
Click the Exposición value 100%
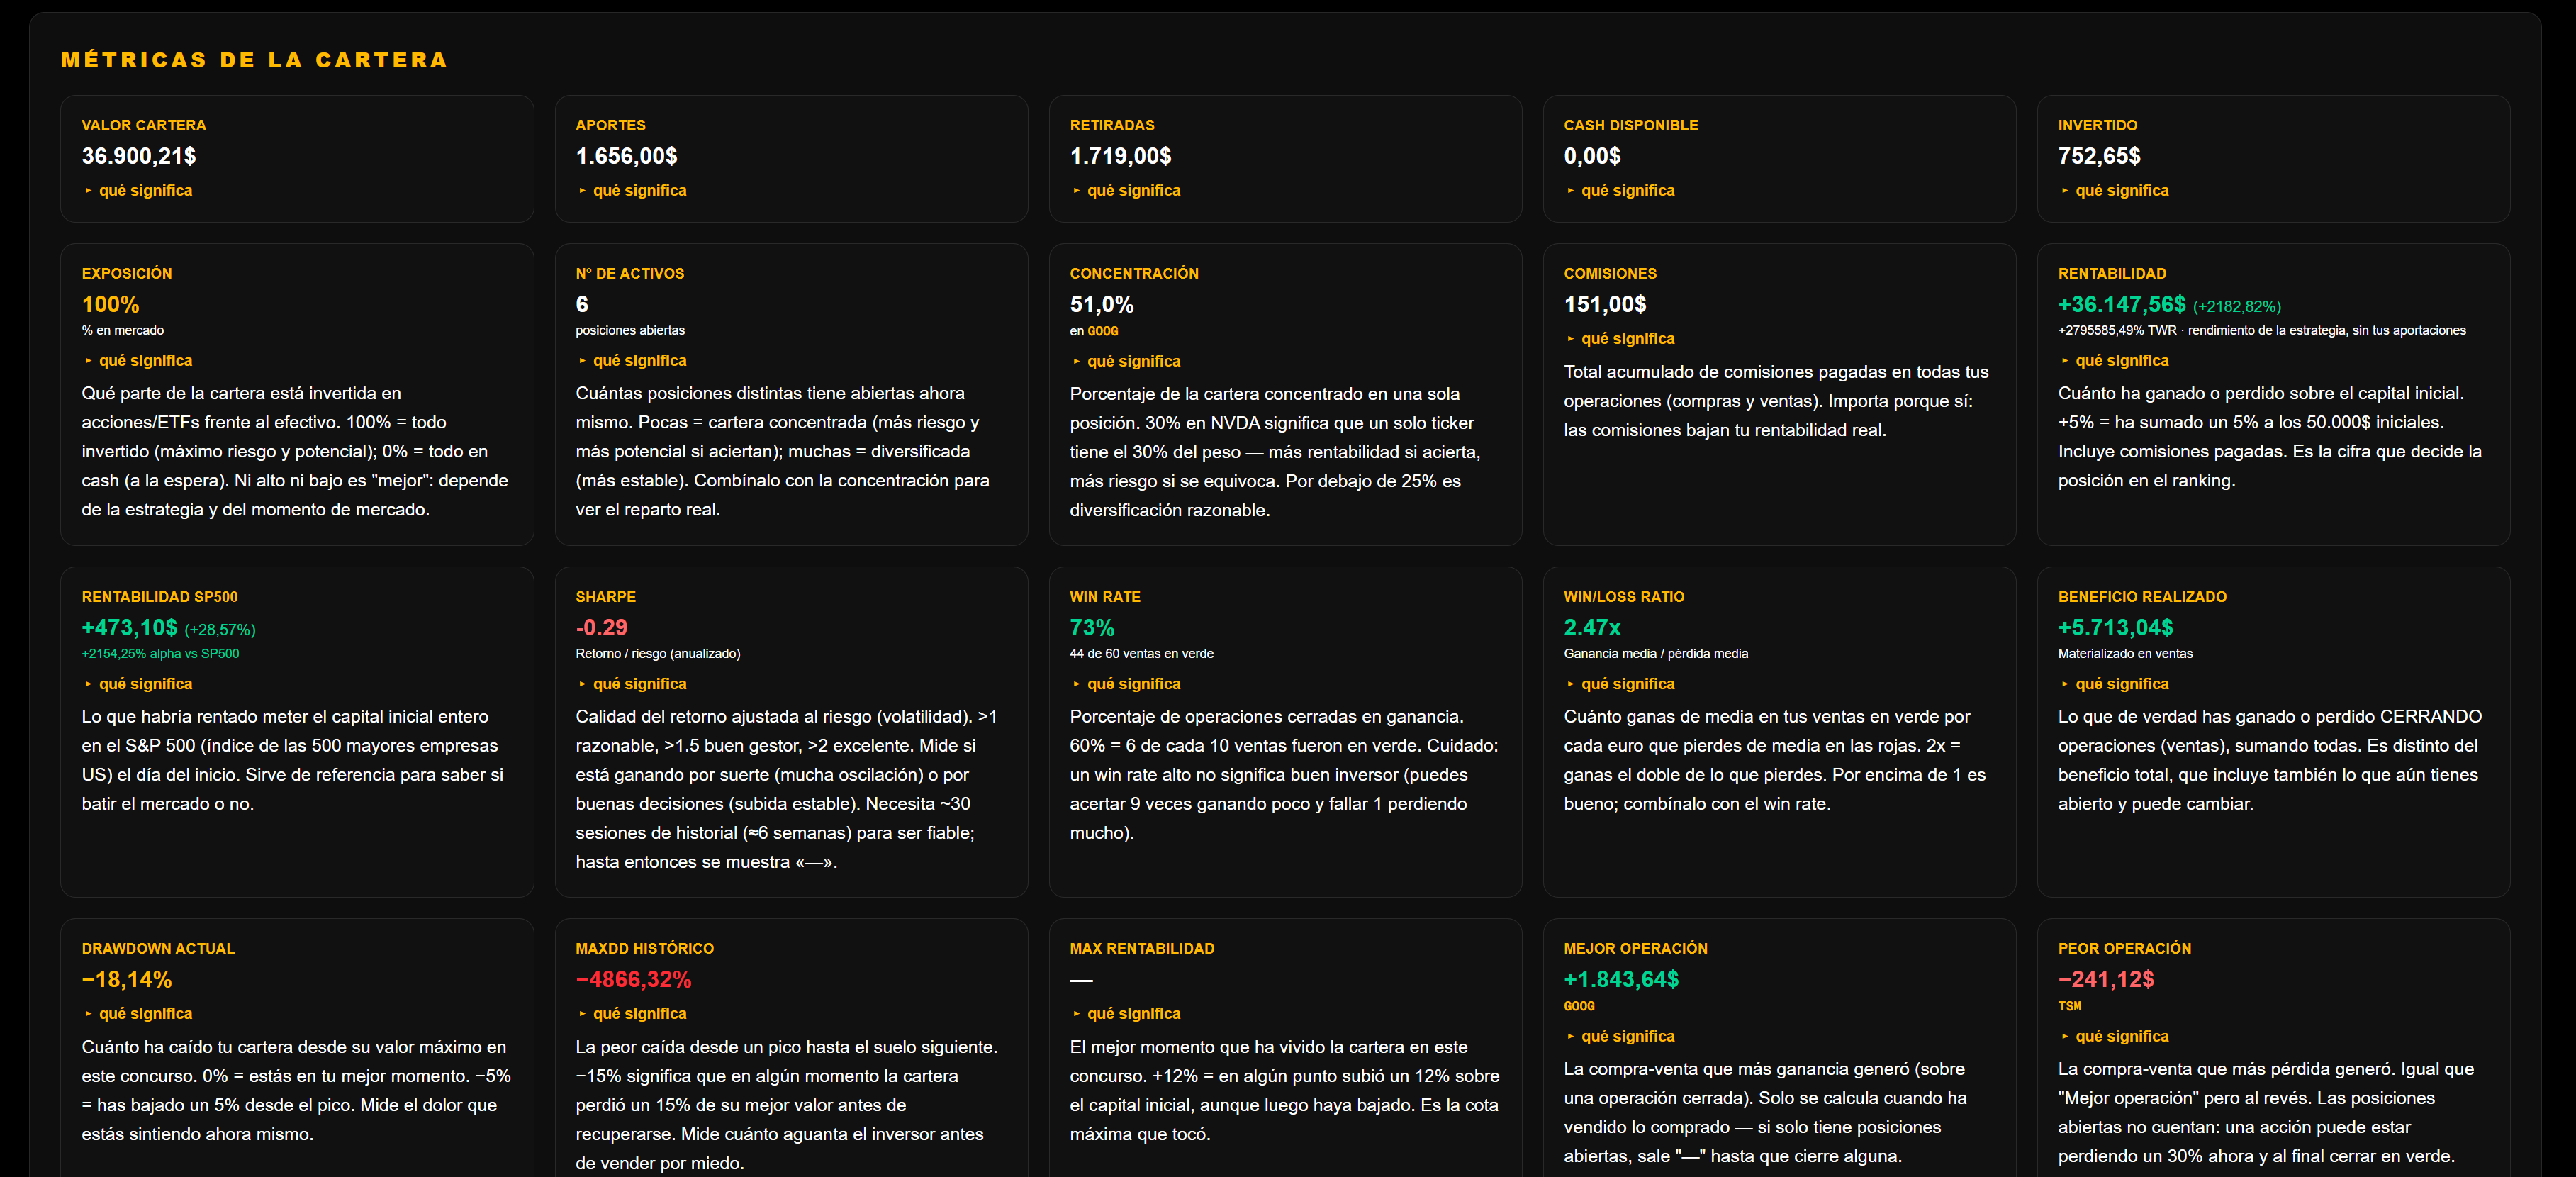click(111, 304)
